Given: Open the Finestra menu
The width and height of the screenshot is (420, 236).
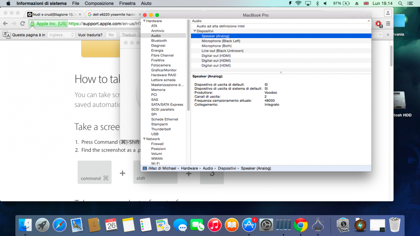Looking at the screenshot, I should (127, 3).
